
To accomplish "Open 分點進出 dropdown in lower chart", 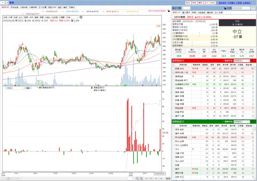I will pyautogui.click(x=15, y=88).
